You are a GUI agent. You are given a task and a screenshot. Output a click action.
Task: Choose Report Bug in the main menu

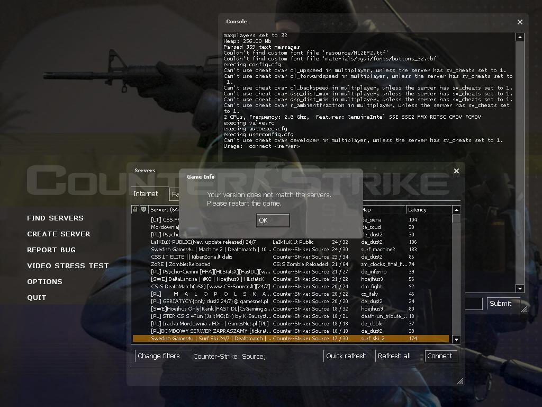click(51, 250)
